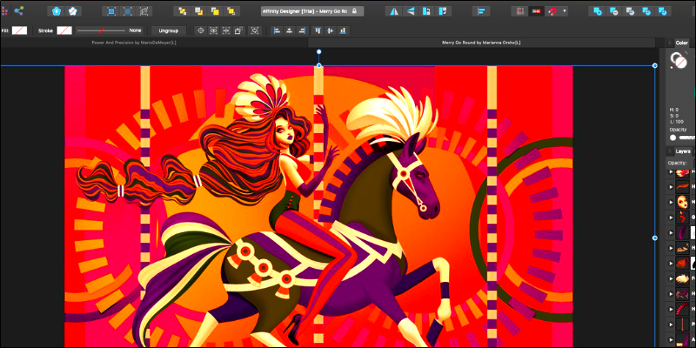Apply the Intersect boolean operation
Screen dimensions: 696x348
point(630,11)
